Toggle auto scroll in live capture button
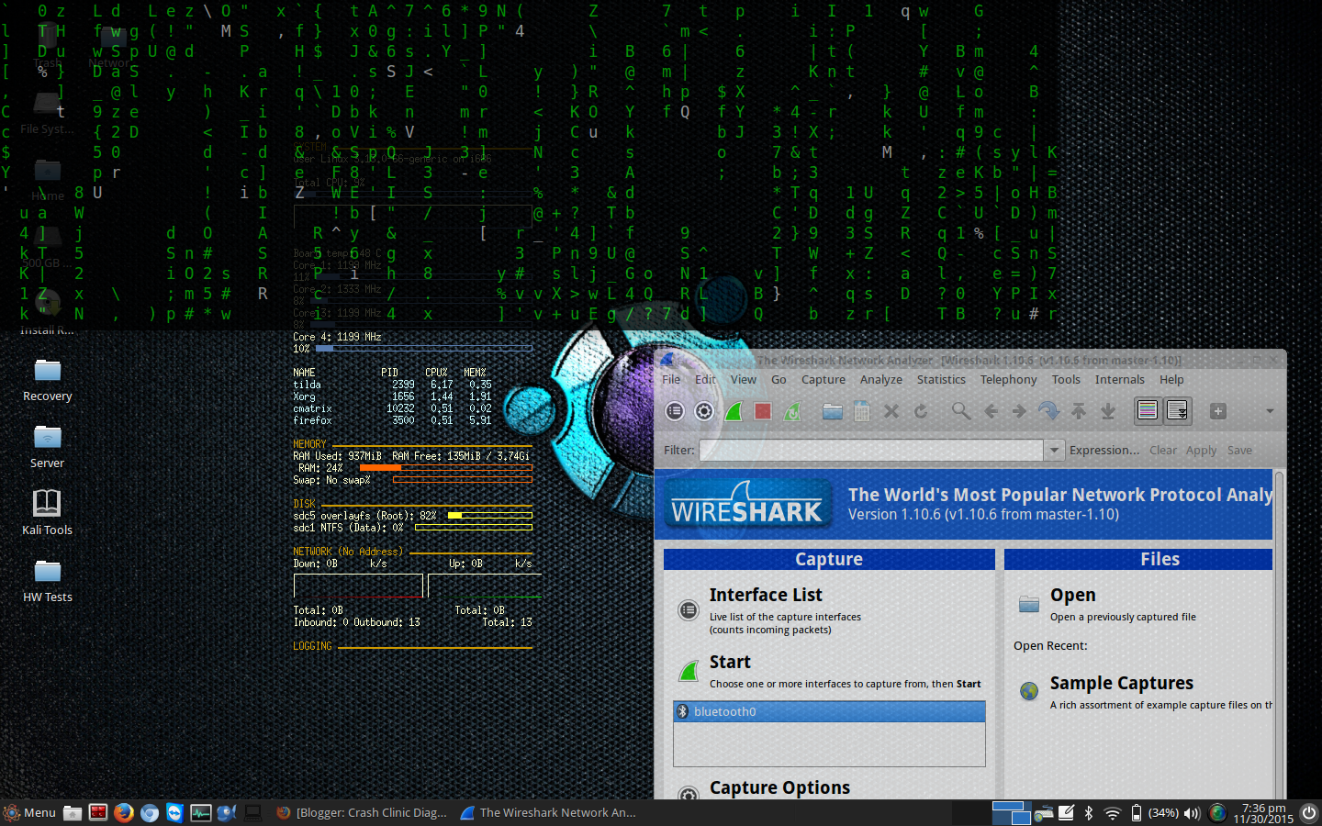Image resolution: width=1322 pixels, height=826 pixels. [1177, 410]
